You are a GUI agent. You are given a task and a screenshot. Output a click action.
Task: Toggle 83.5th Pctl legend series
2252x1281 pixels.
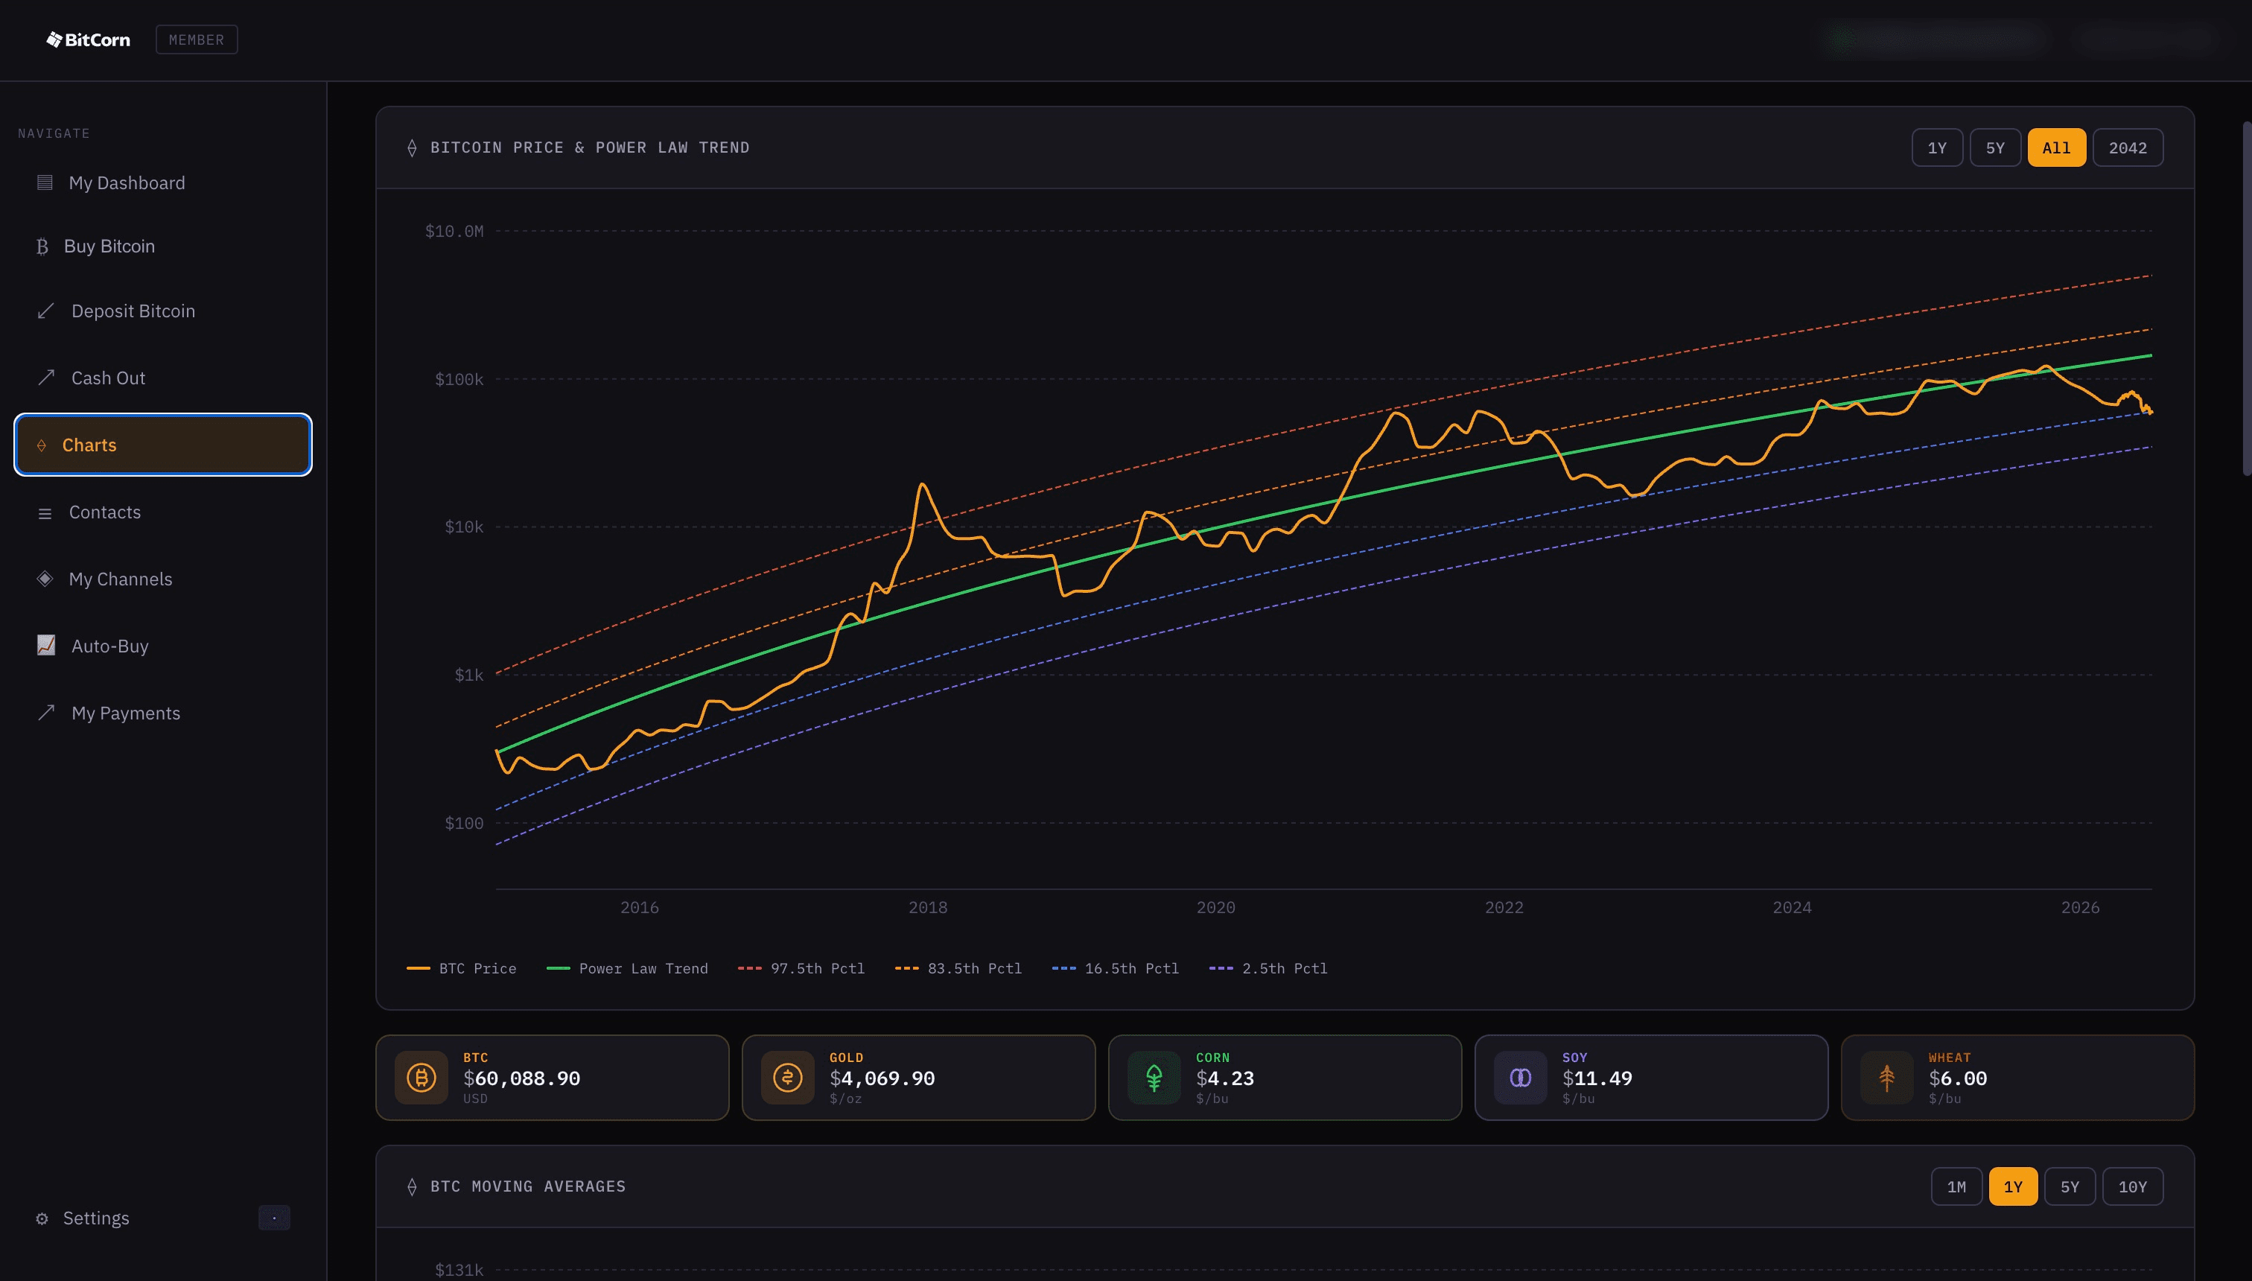959,969
